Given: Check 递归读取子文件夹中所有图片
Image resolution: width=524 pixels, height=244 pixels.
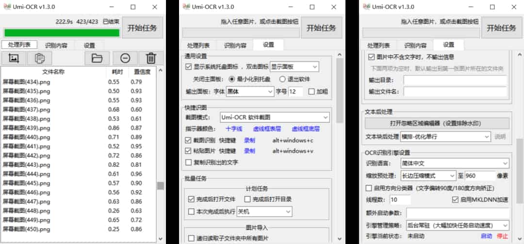Looking at the screenshot, I should click(191, 238).
